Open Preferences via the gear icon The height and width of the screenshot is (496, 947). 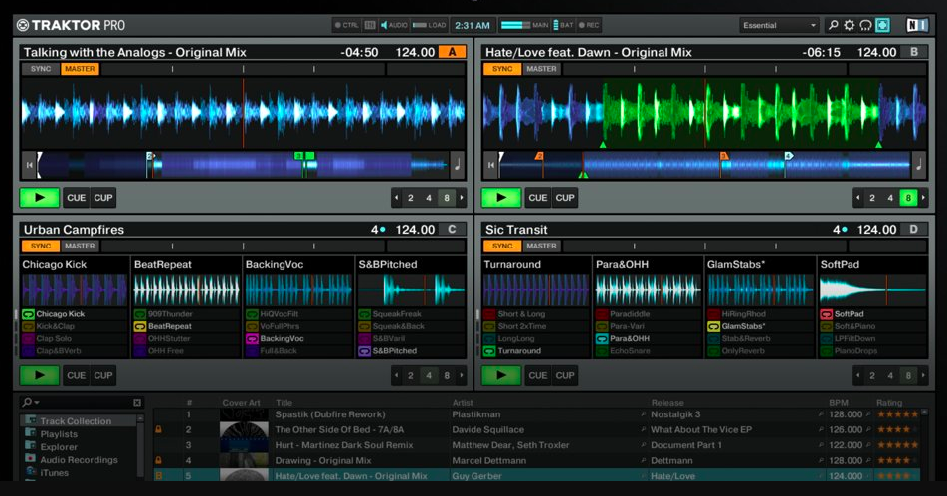[x=850, y=25]
